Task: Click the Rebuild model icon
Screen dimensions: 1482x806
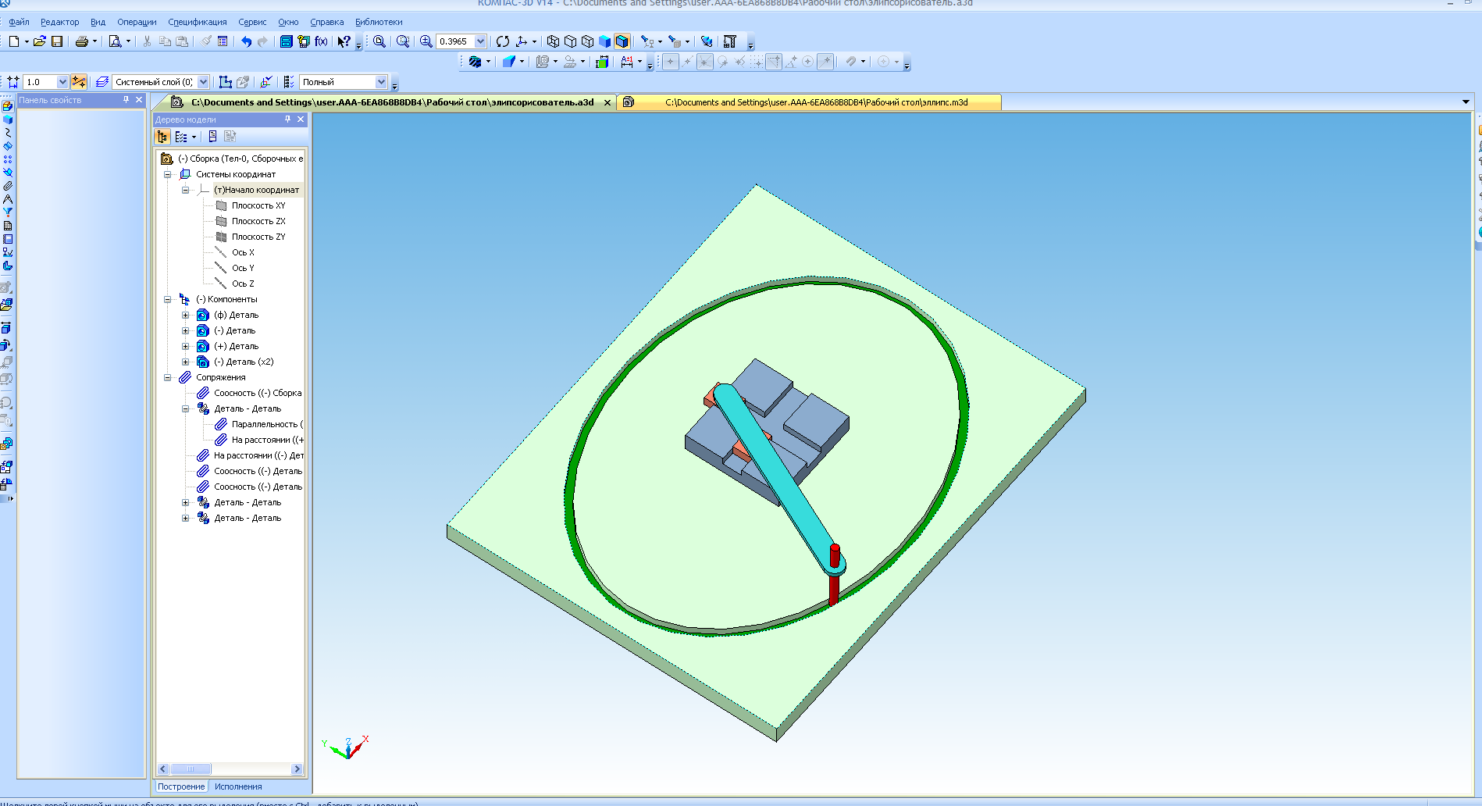Action: point(707,41)
